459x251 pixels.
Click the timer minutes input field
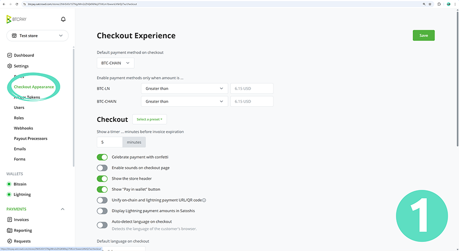point(109,142)
